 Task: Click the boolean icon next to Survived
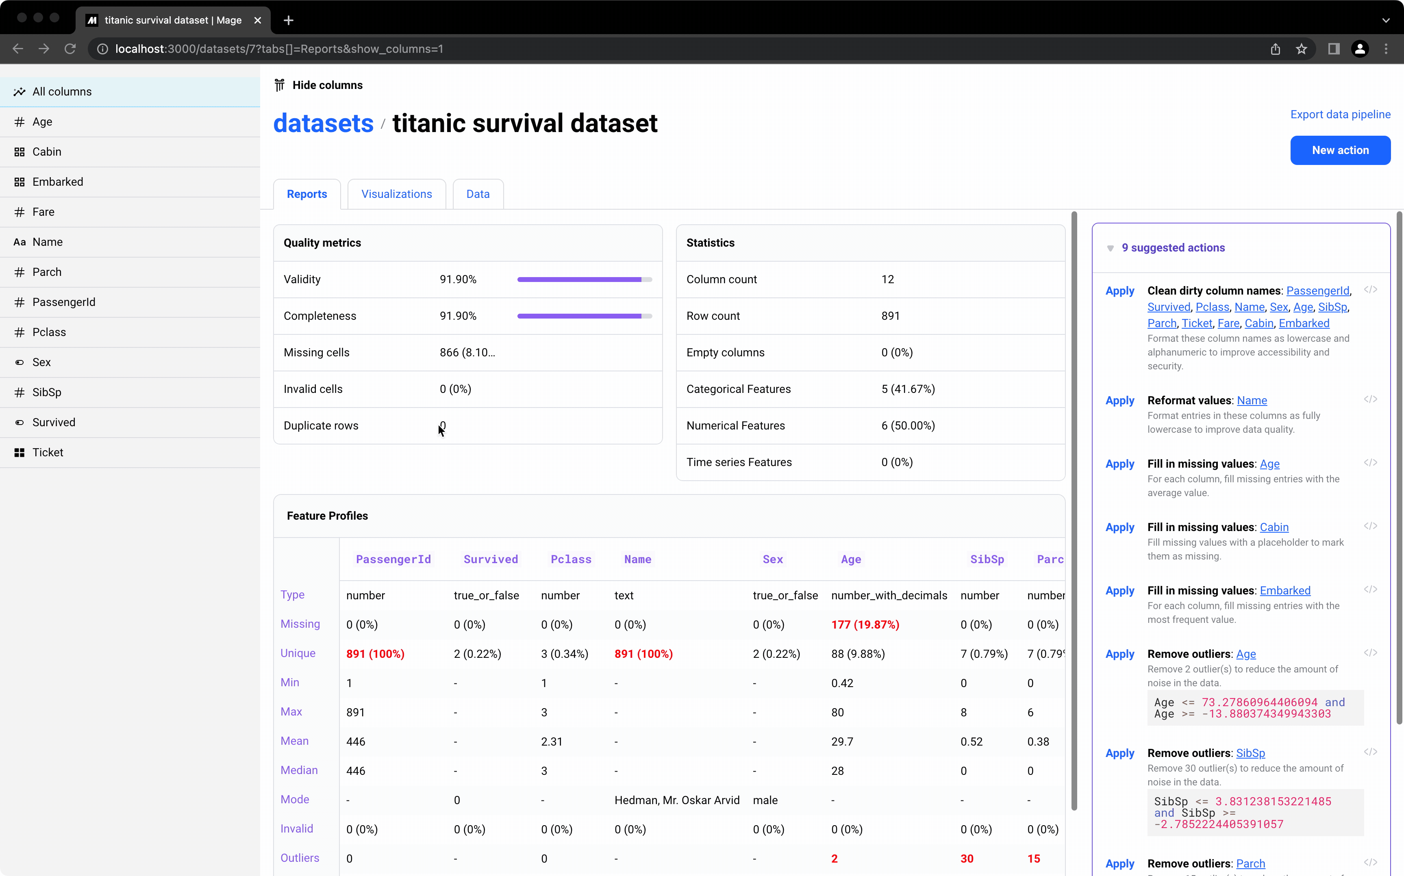pyautogui.click(x=20, y=423)
